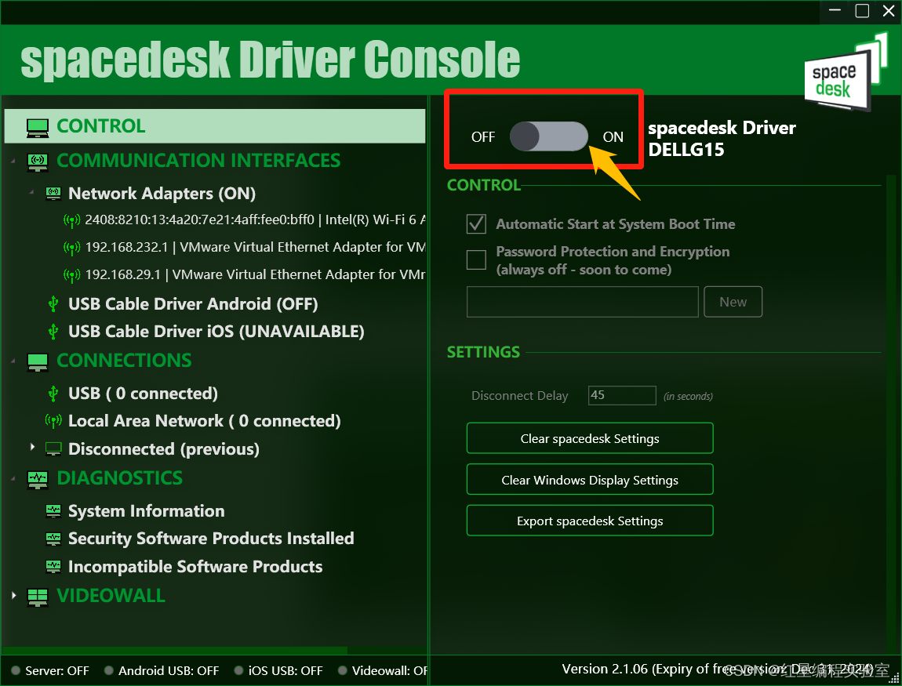Click the spacedesk logo
Viewport: 902px width, 686px height.
tap(846, 72)
